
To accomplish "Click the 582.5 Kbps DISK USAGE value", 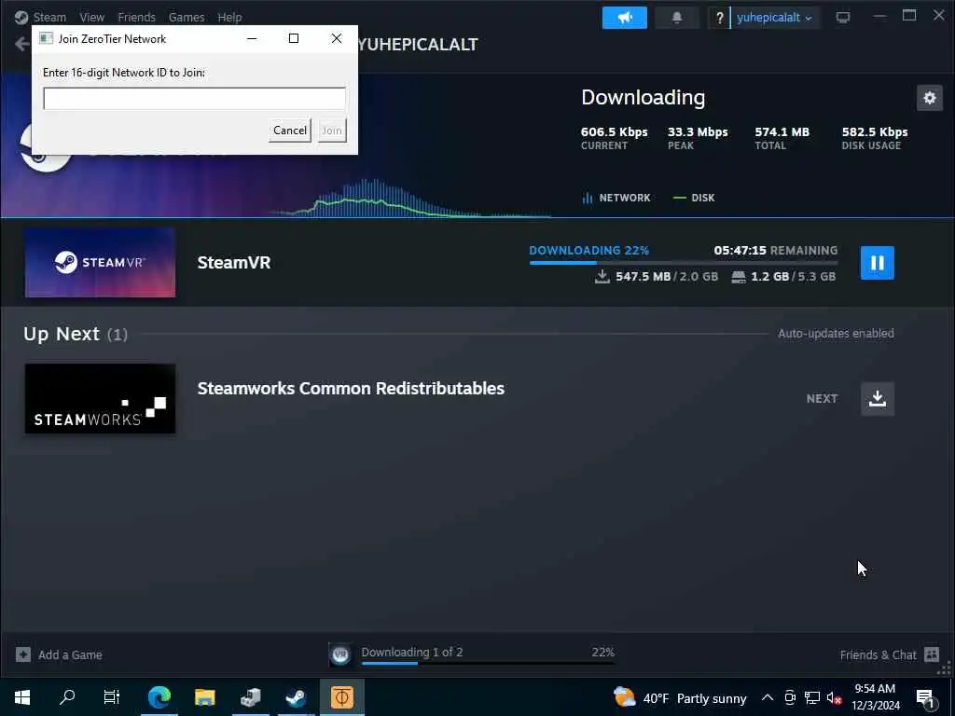I will pyautogui.click(x=875, y=132).
